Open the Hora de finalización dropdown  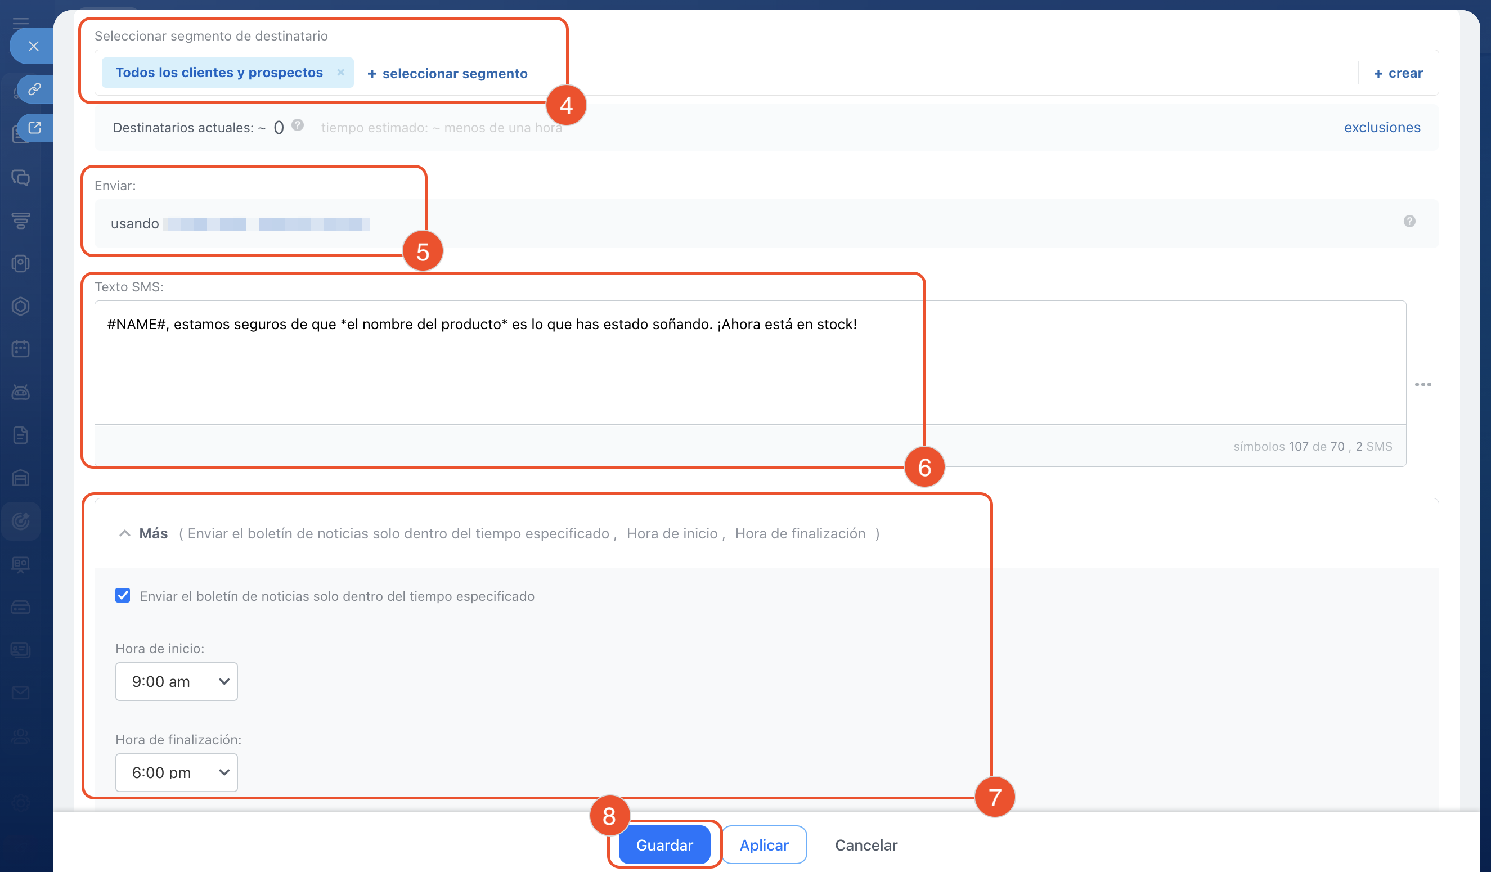click(176, 772)
